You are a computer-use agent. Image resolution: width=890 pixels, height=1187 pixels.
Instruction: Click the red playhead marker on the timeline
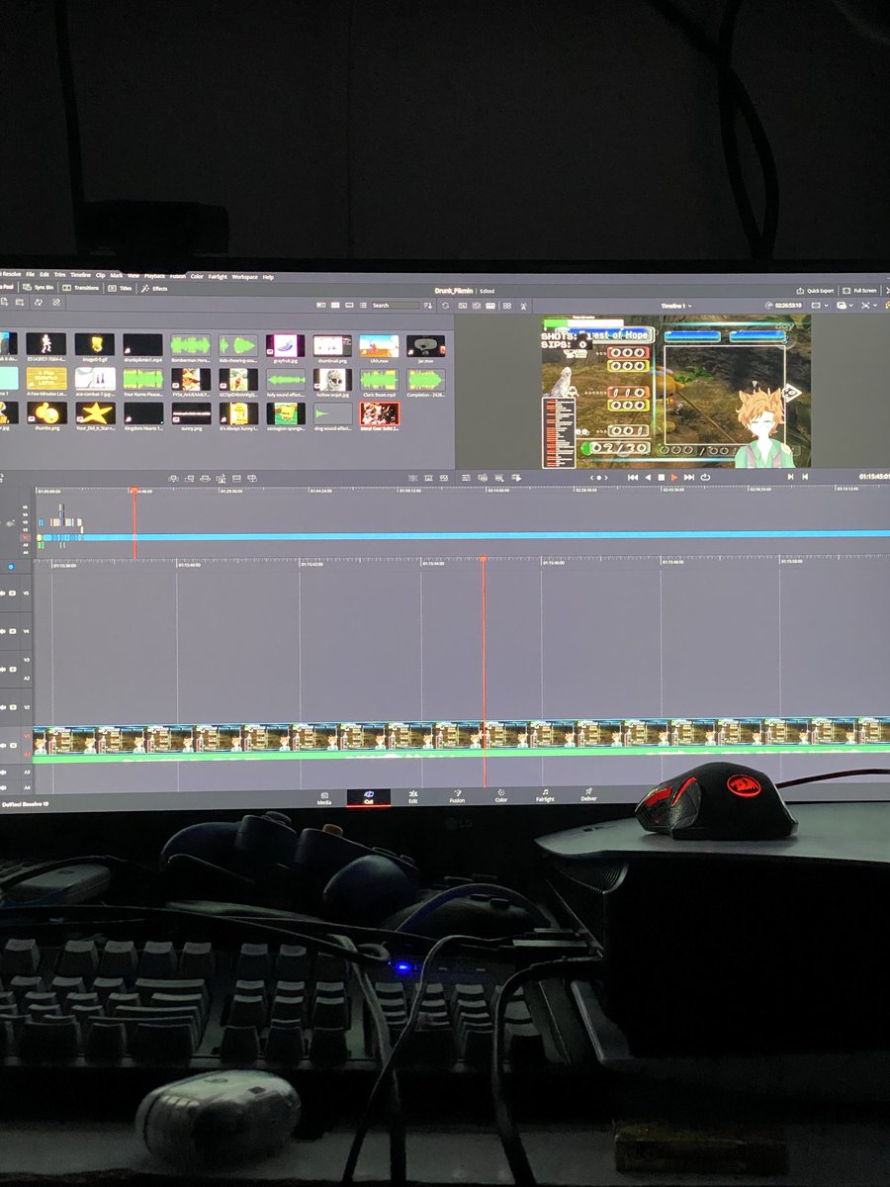(483, 560)
